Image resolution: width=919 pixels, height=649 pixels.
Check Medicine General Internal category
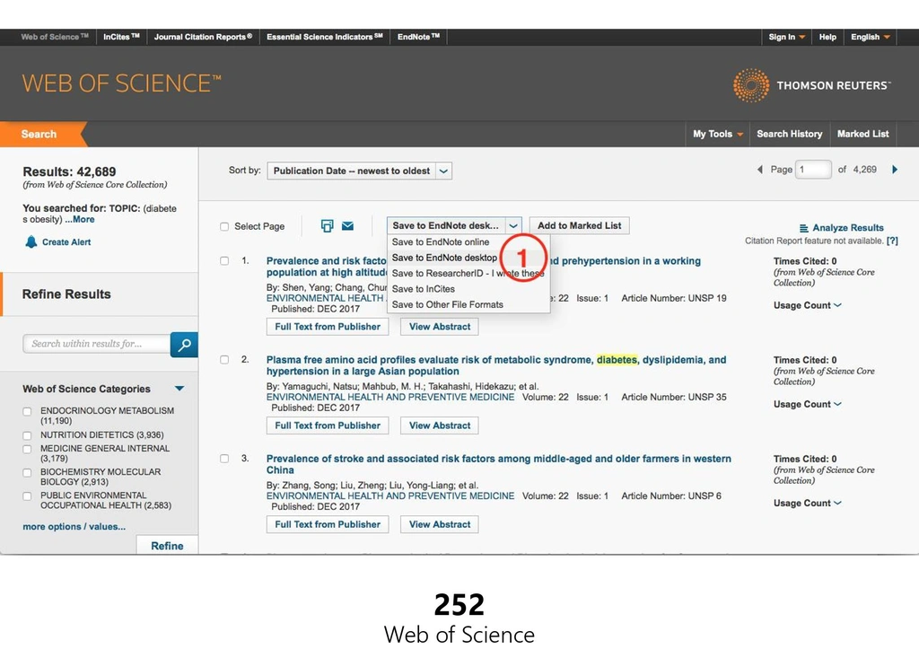coord(27,449)
